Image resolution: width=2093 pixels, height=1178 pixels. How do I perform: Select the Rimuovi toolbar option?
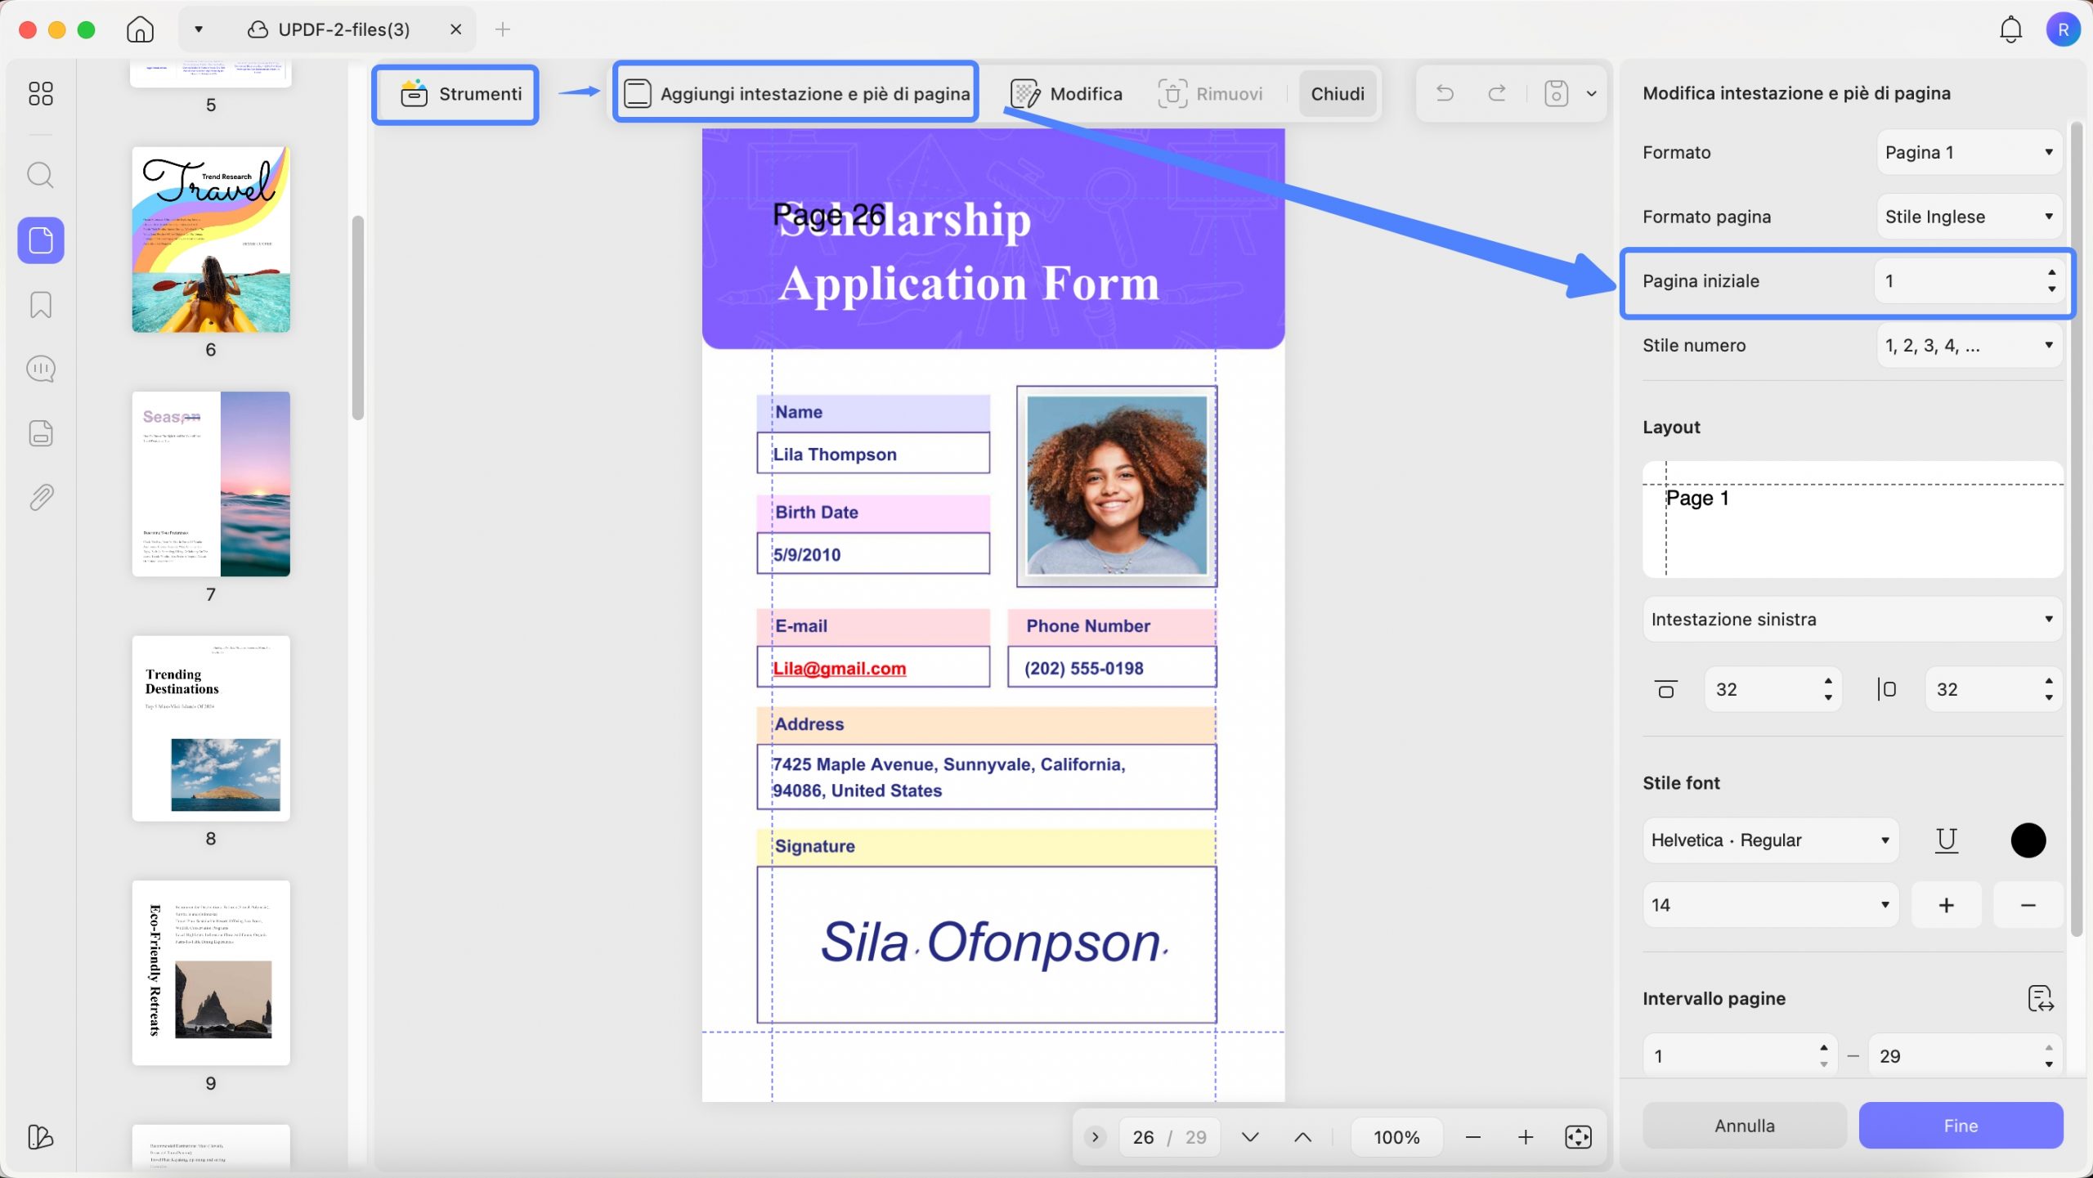[x=1210, y=94]
